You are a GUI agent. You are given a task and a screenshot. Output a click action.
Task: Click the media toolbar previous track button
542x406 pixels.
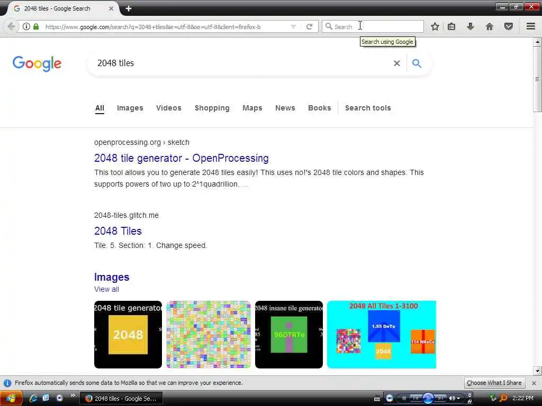416,399
